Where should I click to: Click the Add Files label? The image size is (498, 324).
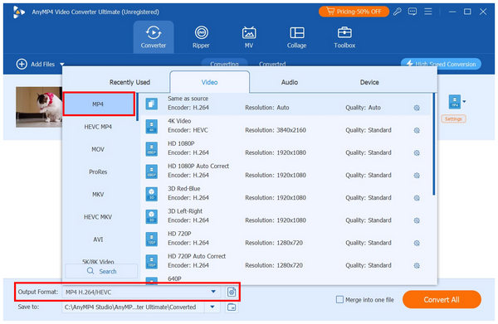point(42,64)
